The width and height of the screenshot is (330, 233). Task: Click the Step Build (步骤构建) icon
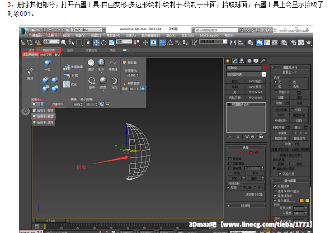point(66,67)
